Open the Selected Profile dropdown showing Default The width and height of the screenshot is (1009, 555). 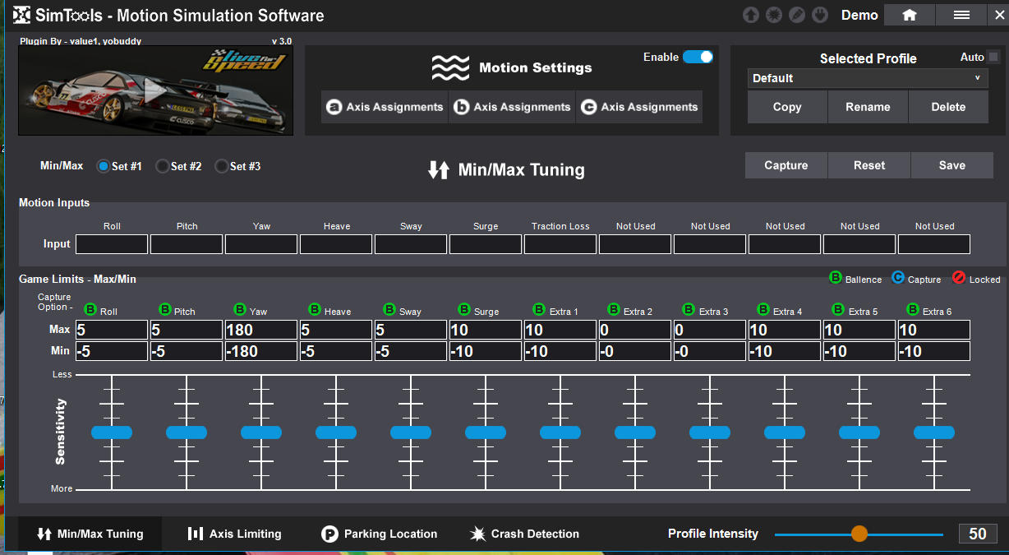(867, 78)
